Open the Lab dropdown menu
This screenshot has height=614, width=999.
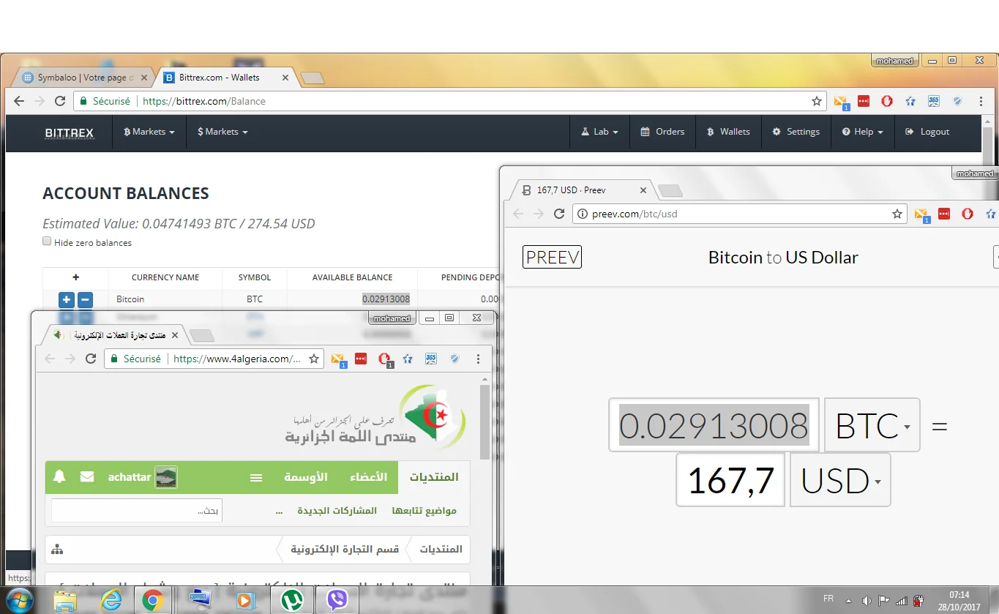pyautogui.click(x=600, y=132)
